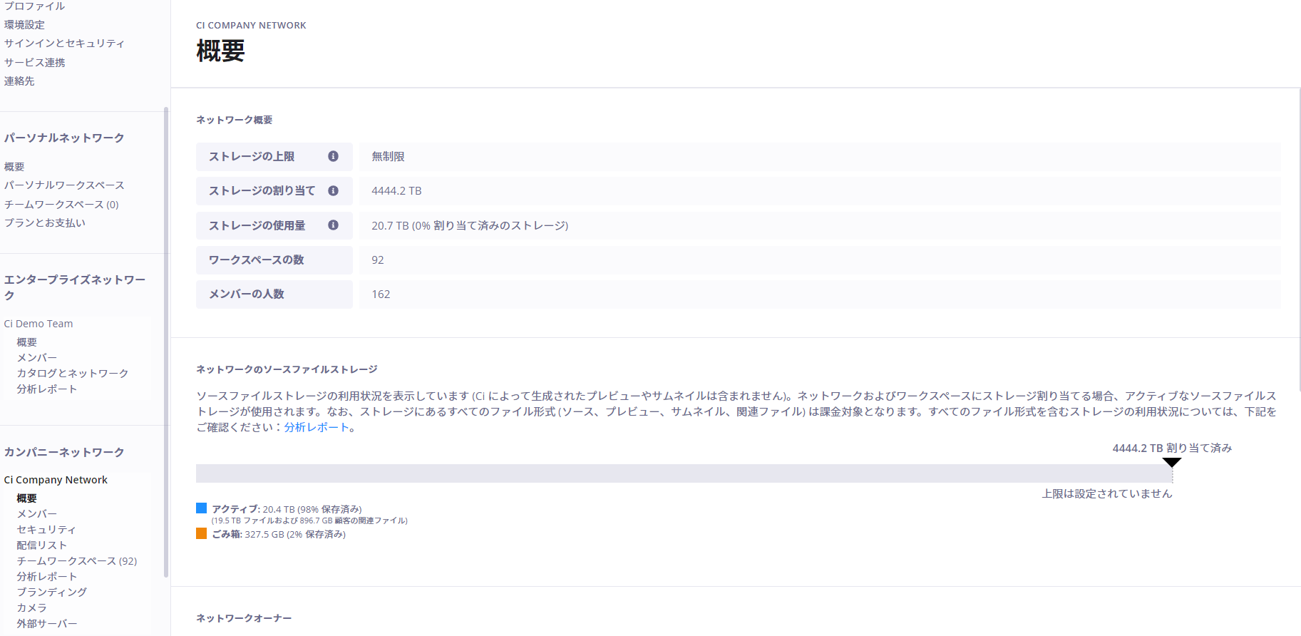Click the 上限は設定されていません text

pos(1107,493)
